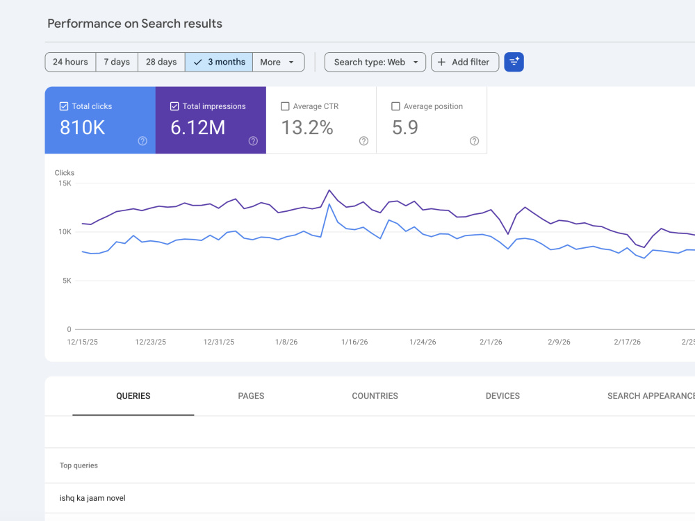Open help for Total clicks metric

(142, 141)
